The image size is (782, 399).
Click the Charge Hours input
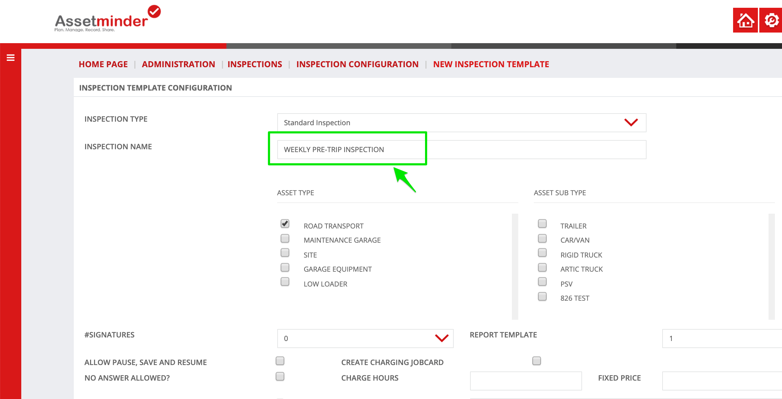(526, 381)
